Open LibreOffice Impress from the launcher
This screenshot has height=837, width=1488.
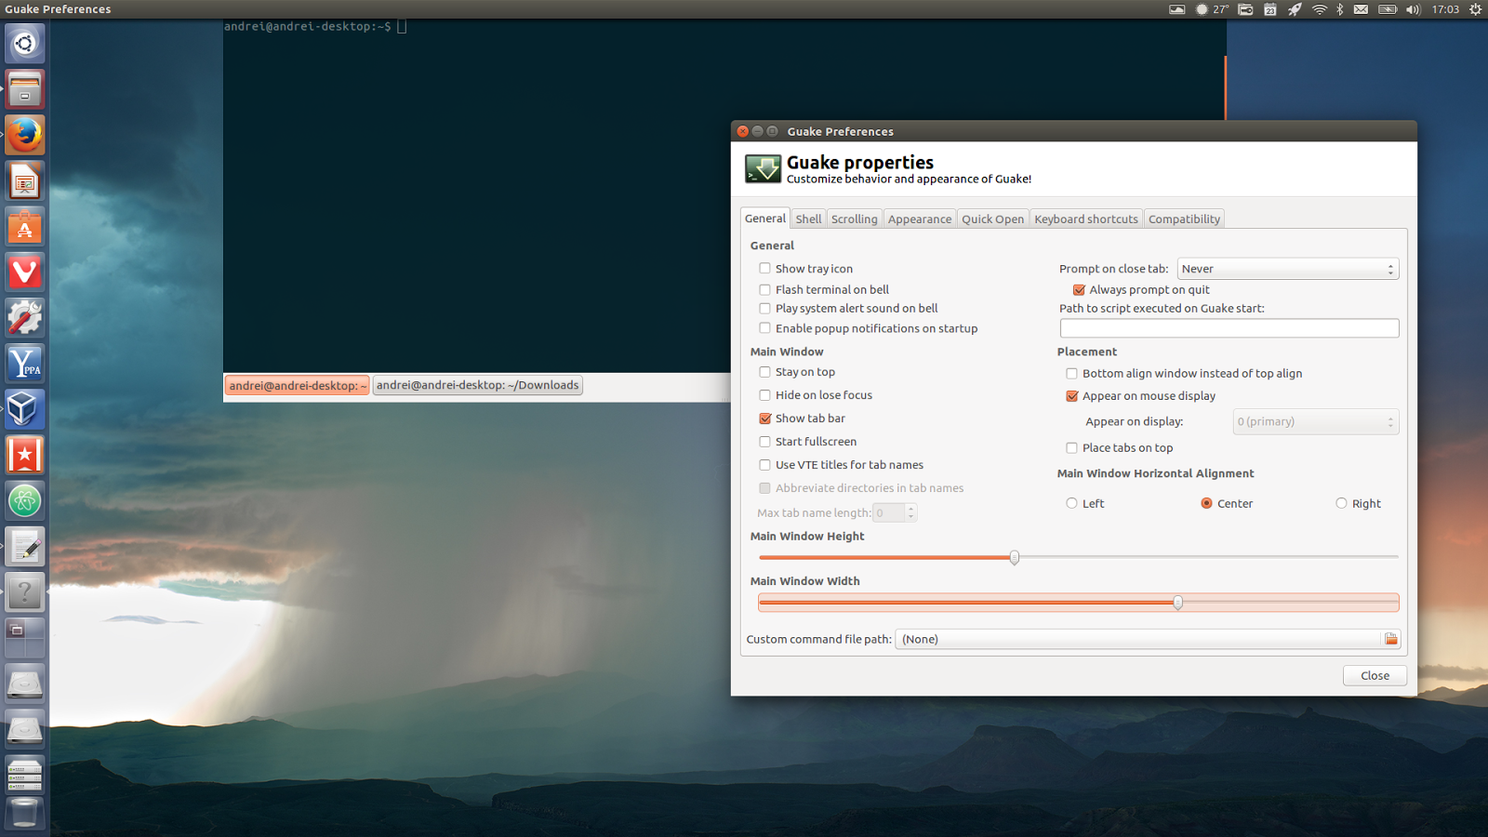pos(25,180)
